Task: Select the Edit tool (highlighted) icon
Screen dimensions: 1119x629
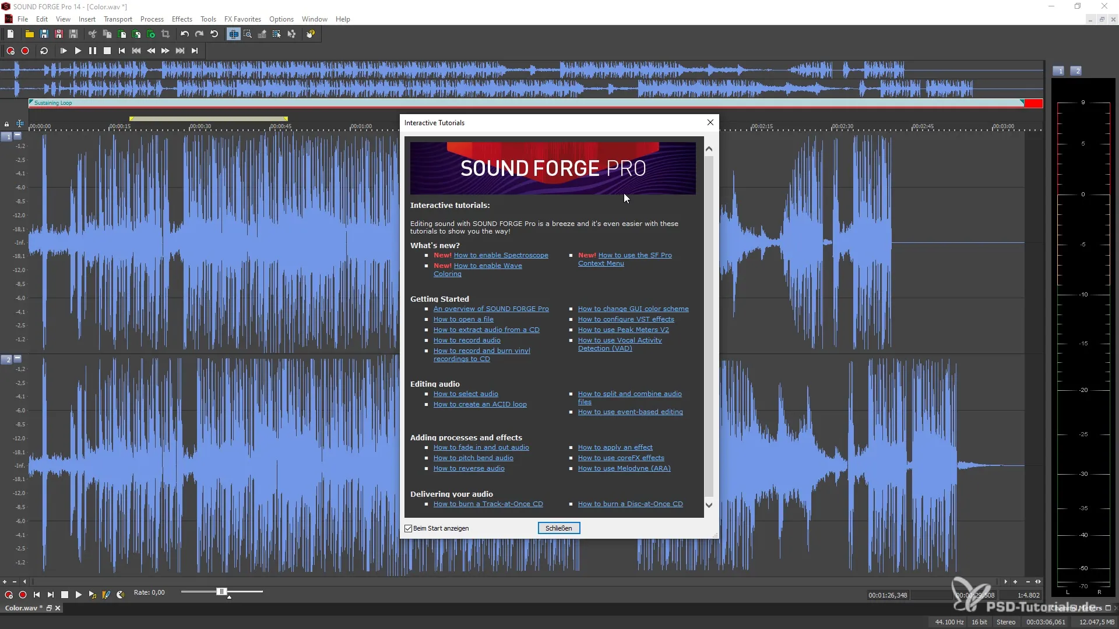Action: [234, 34]
